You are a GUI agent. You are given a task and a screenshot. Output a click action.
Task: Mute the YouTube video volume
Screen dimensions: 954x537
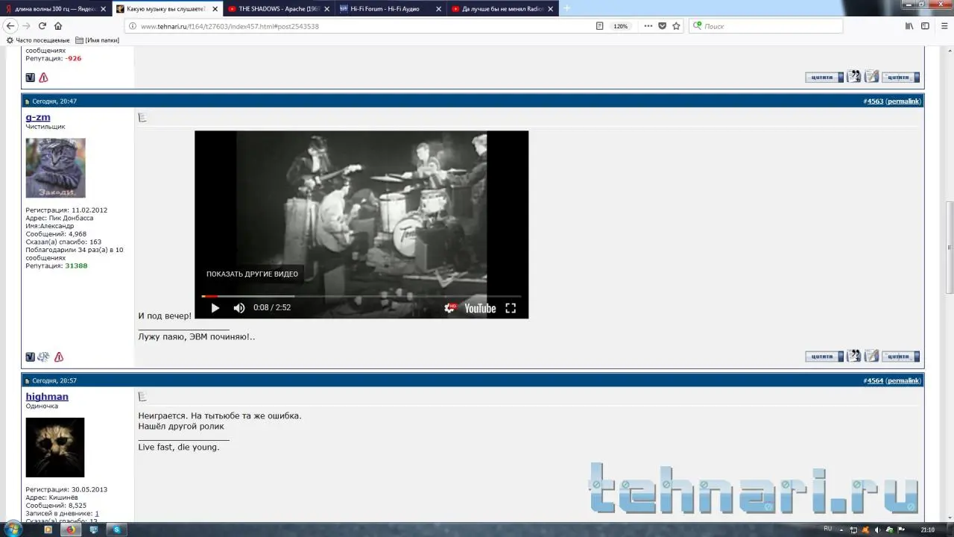pyautogui.click(x=239, y=308)
